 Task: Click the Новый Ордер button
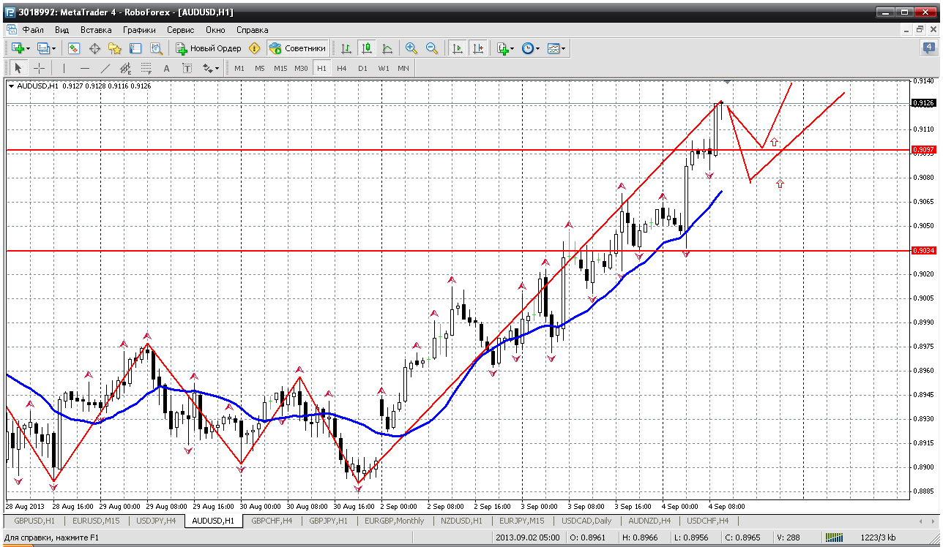209,48
